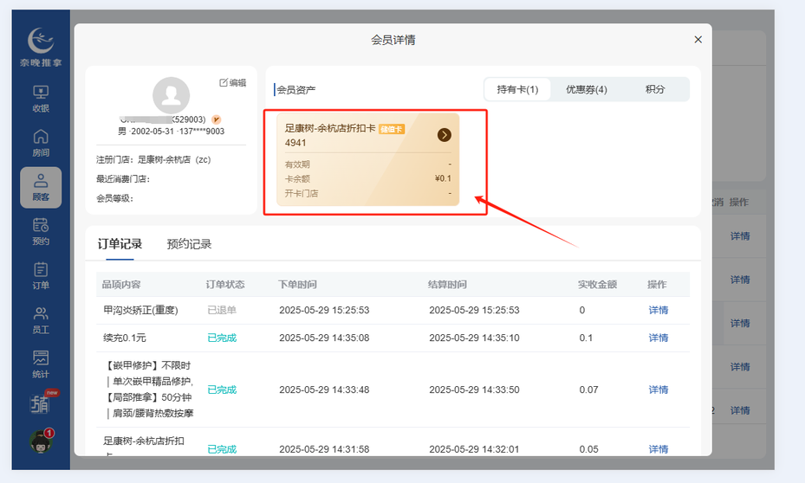Open the card details arrow on 足康树-余杭店折扣卡
The height and width of the screenshot is (483, 805).
444,135
